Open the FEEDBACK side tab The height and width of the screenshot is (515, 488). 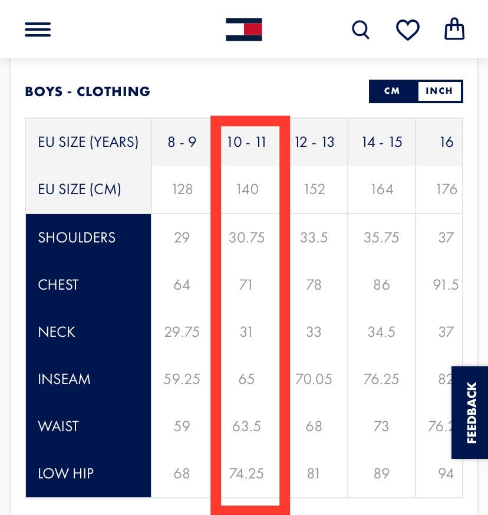tap(471, 412)
